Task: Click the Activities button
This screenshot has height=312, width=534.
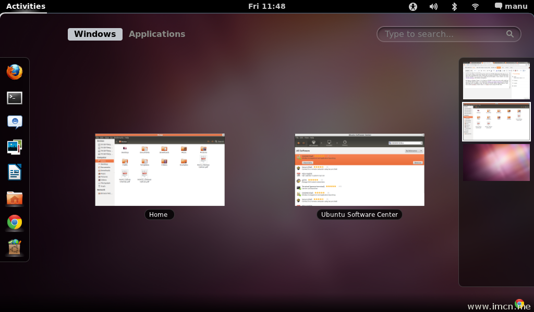Action: click(26, 6)
